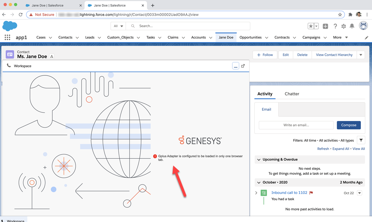The image size is (372, 222).
Task: Click the global Search field
Action: click(188, 26)
